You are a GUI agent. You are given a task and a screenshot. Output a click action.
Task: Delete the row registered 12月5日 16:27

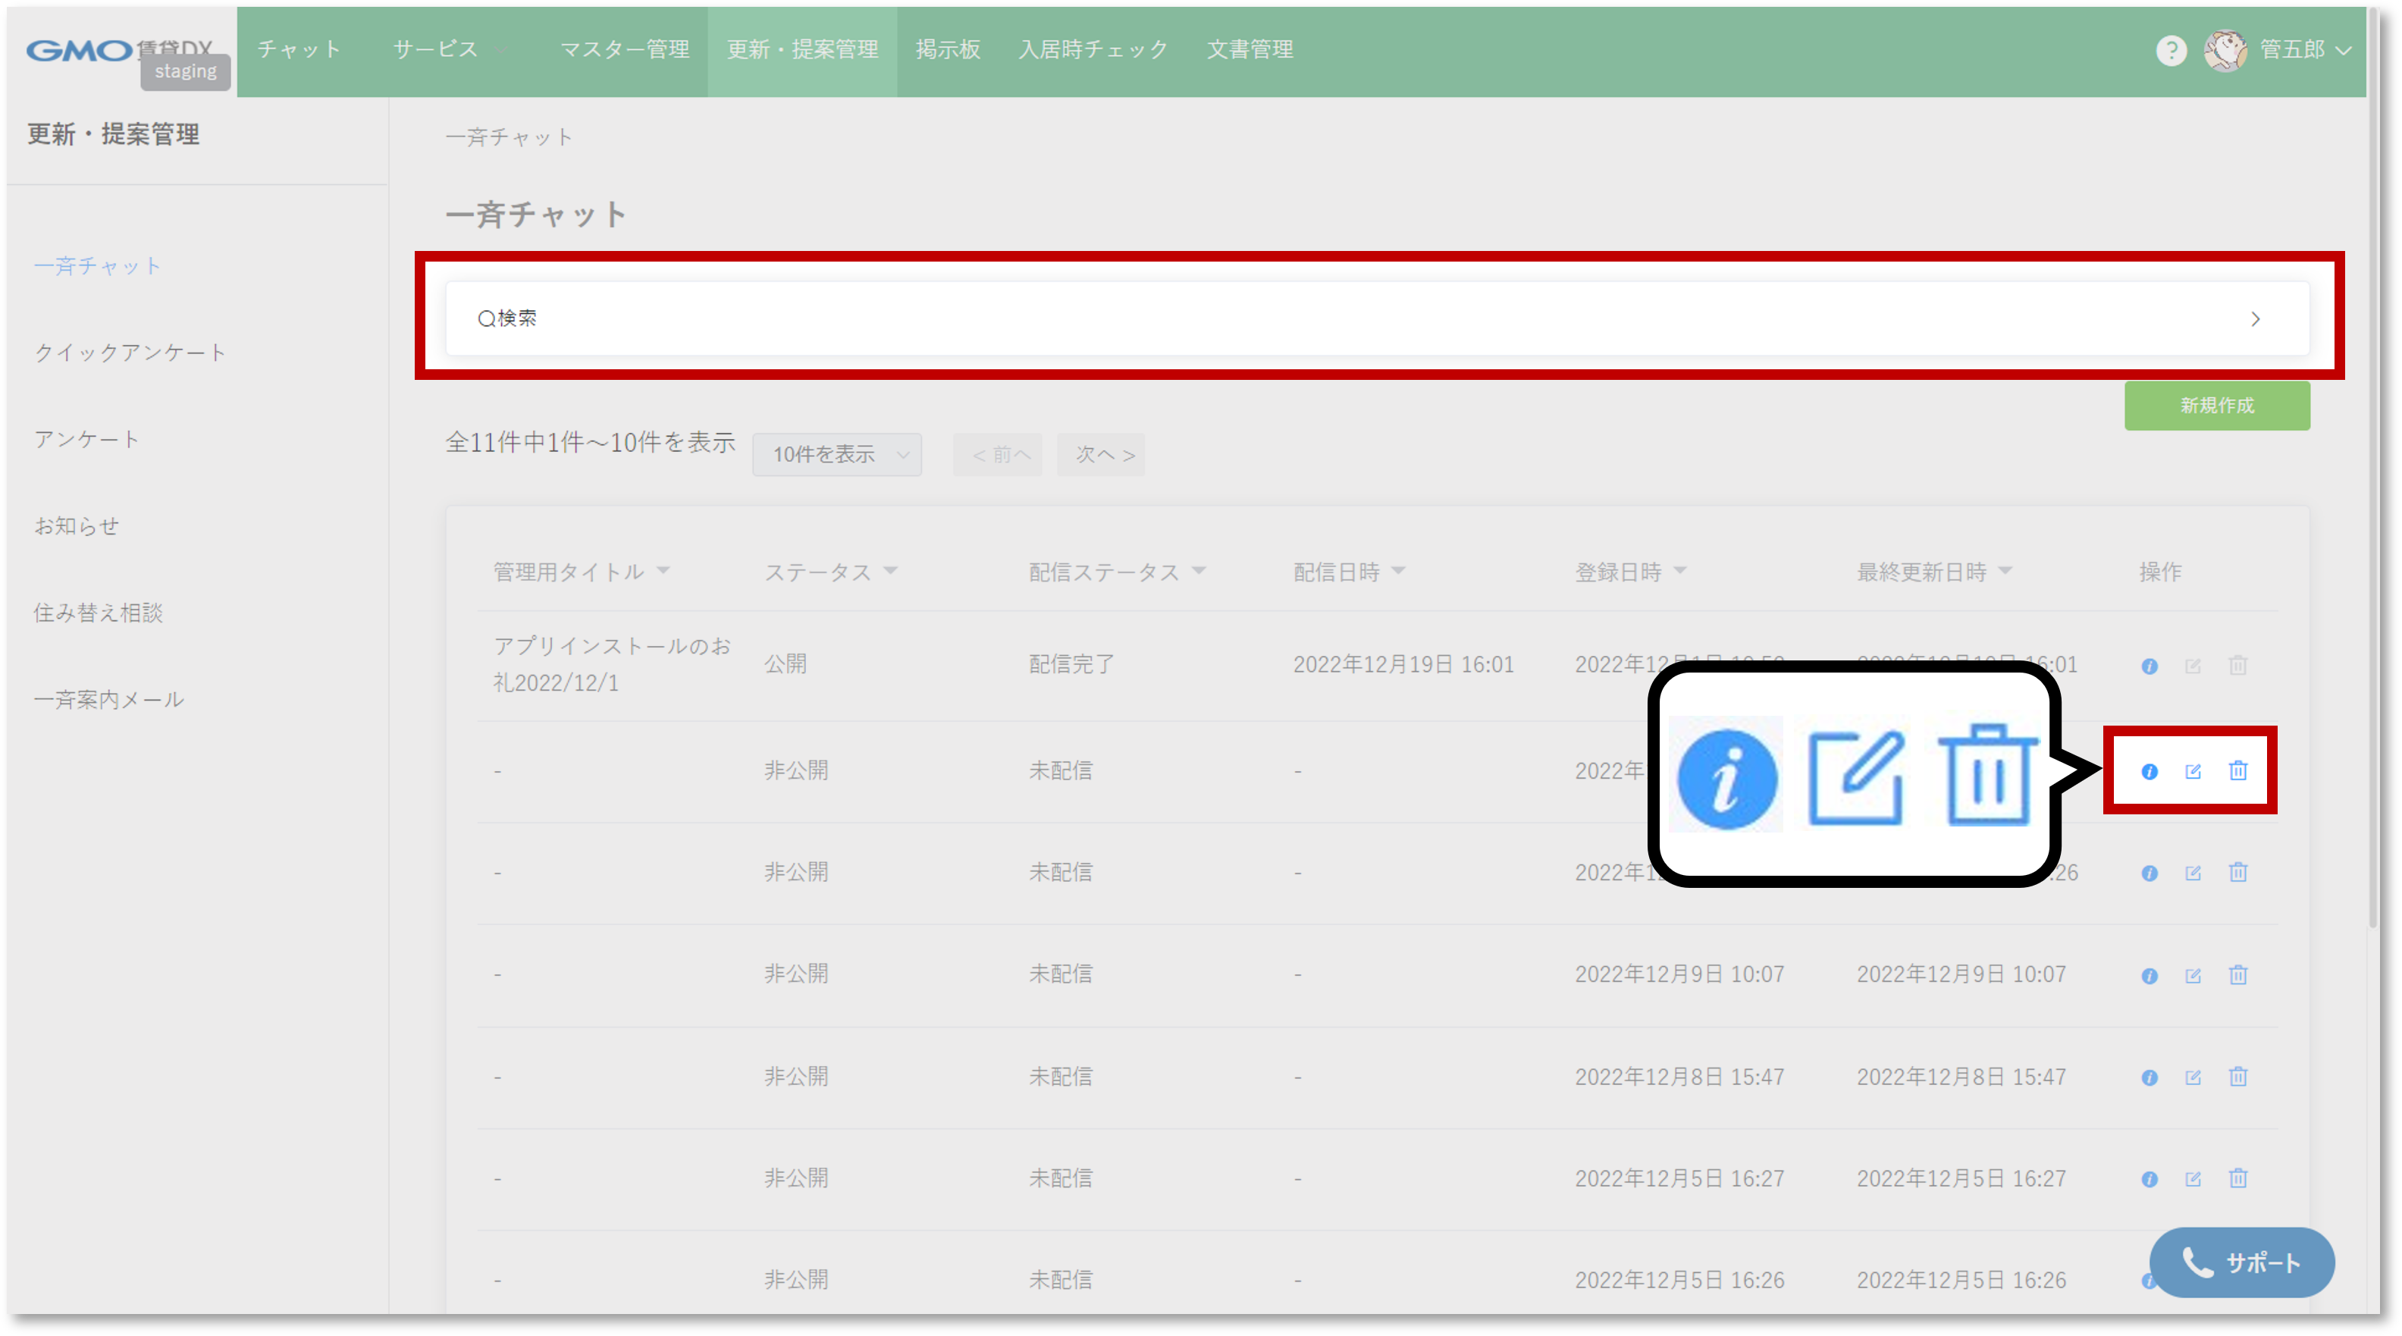2238,1178
